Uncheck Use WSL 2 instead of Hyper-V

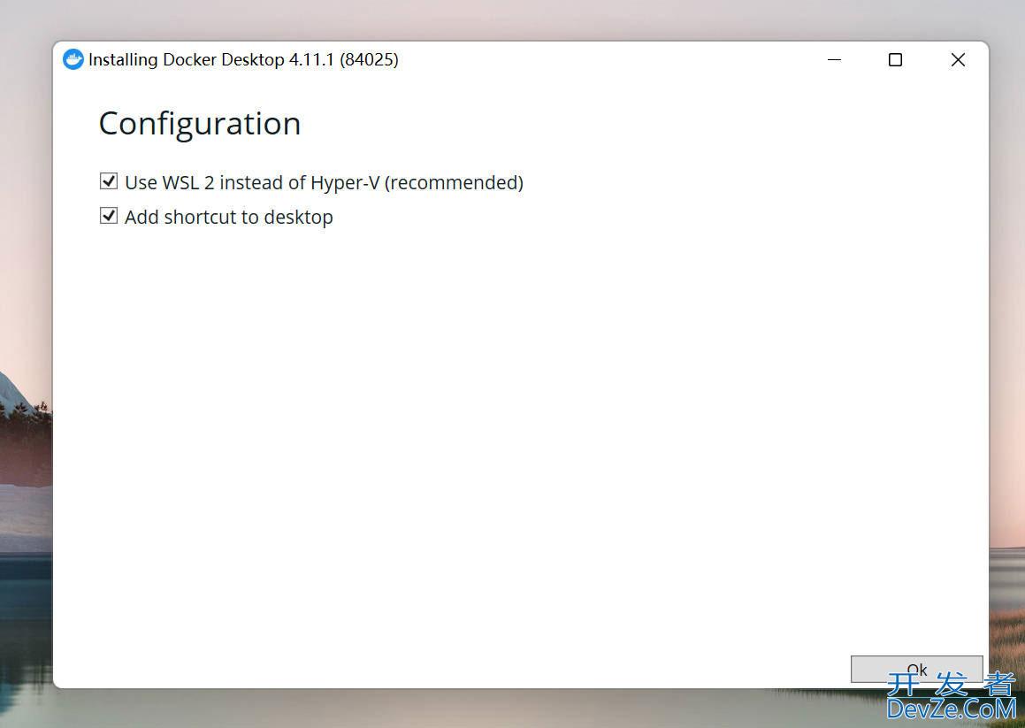109,181
